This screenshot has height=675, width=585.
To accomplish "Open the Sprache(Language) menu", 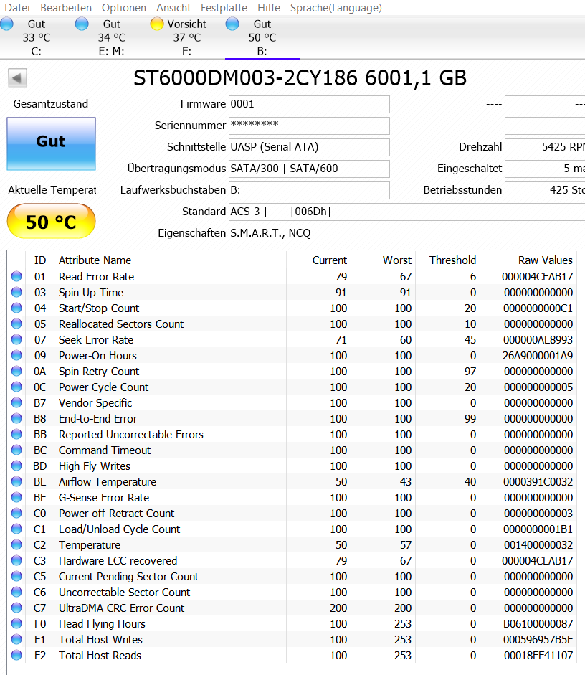I will click(336, 8).
